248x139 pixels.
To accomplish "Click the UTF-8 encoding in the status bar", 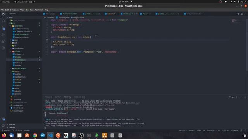I will click(199, 131).
